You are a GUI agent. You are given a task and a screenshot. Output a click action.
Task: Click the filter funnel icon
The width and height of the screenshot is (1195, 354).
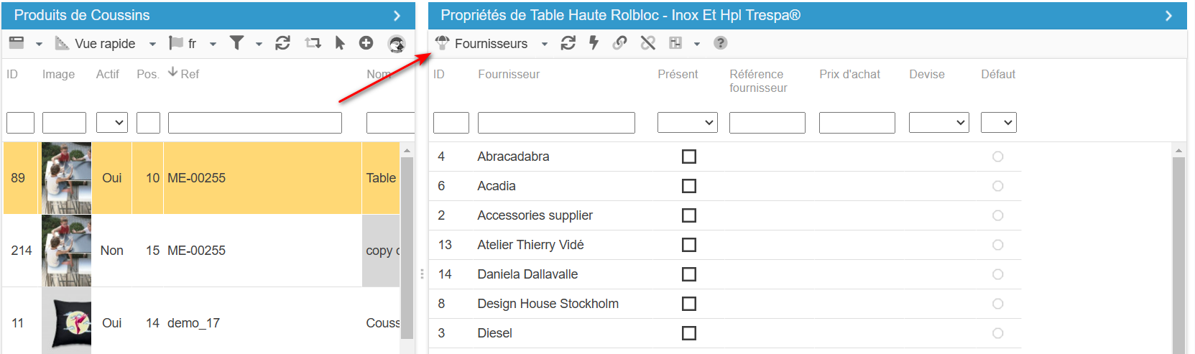(x=236, y=43)
